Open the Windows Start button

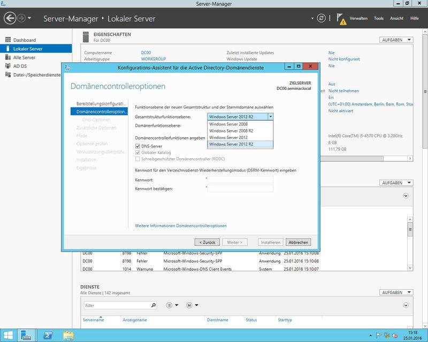click(x=8, y=335)
